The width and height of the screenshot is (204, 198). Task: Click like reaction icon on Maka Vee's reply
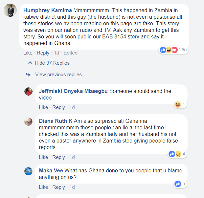178,184
